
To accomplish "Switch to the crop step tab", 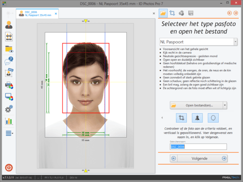I will (172, 13).
